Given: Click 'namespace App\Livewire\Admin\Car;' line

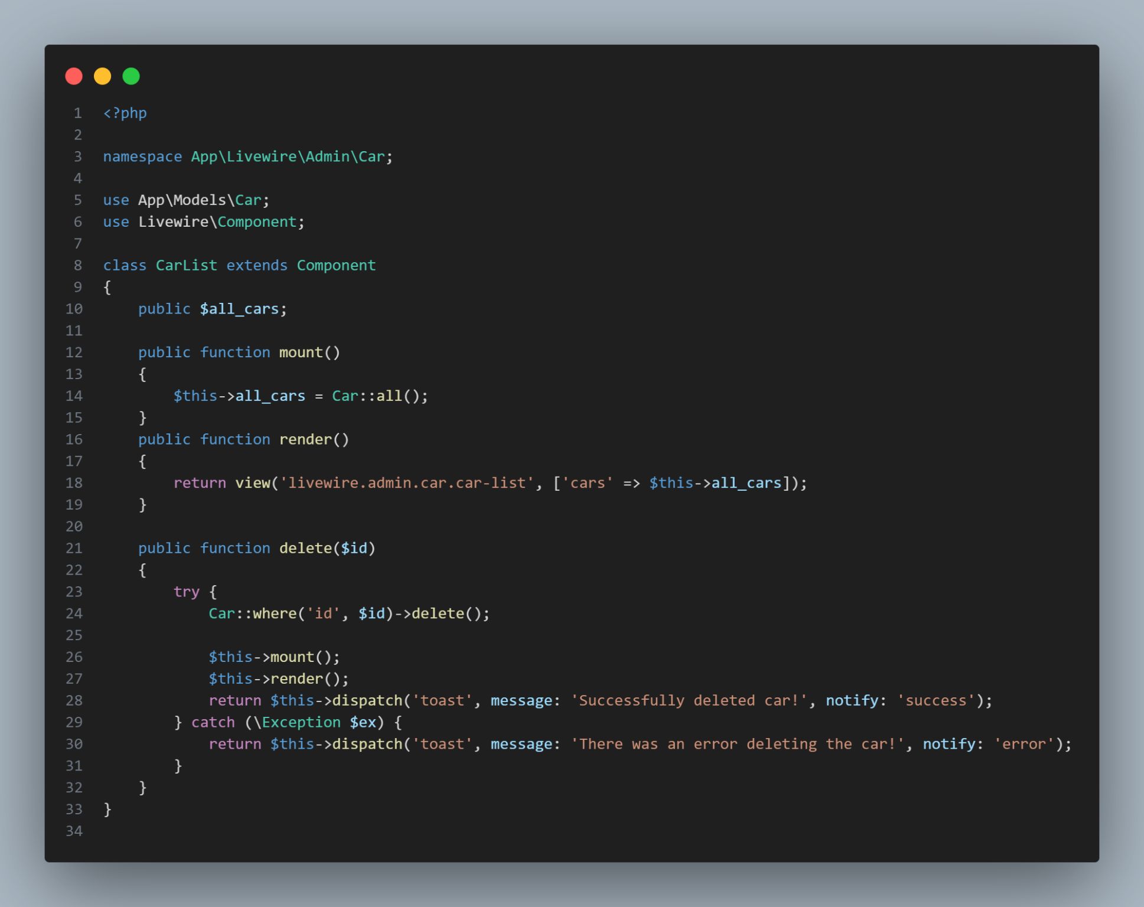Looking at the screenshot, I should [248, 156].
